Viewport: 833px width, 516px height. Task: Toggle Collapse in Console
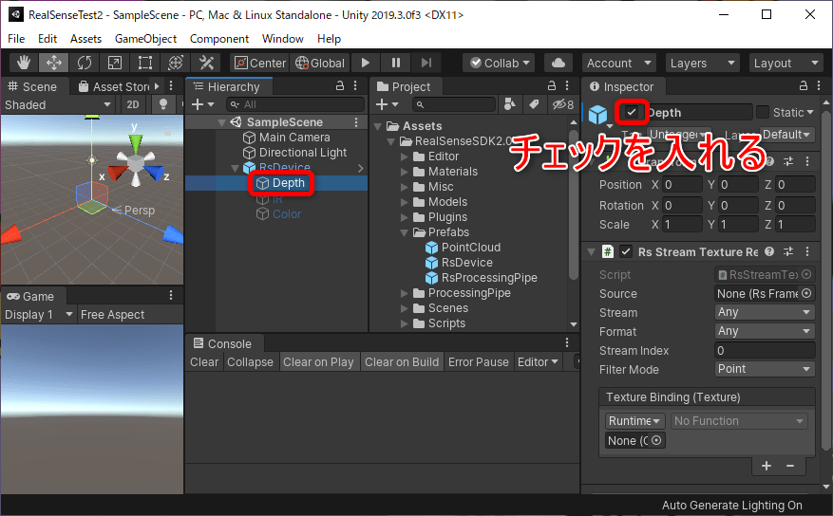coord(250,362)
